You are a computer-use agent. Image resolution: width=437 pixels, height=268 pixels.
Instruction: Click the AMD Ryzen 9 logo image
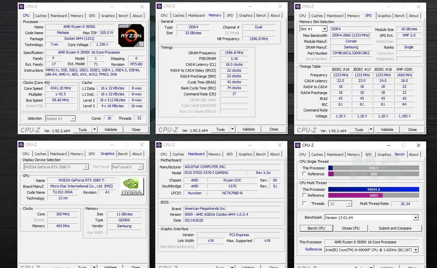[x=131, y=36]
